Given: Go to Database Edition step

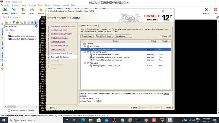Looking at the screenshot, I should point(58,42).
